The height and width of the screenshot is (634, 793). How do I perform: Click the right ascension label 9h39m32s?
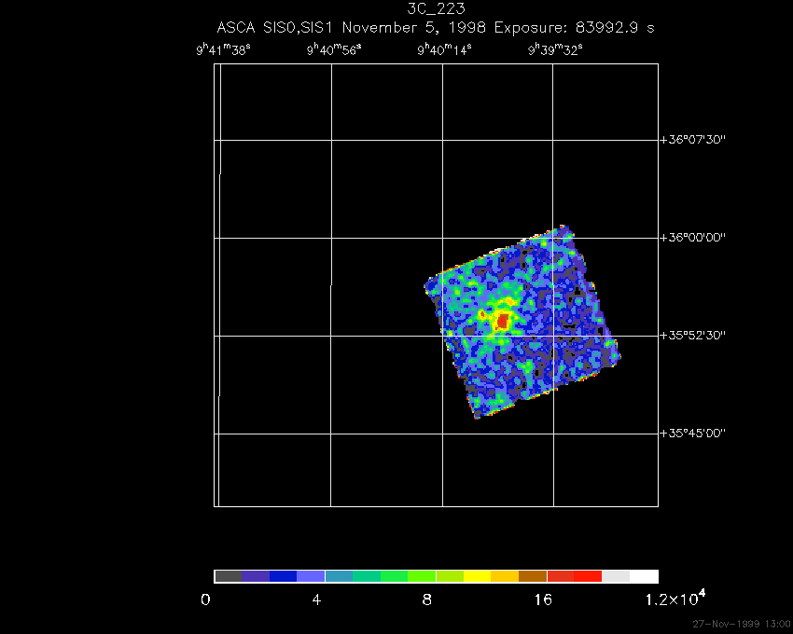pyautogui.click(x=555, y=49)
